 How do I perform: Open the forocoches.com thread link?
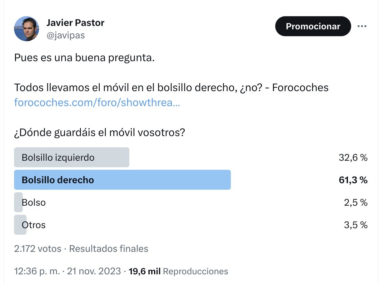97,103
